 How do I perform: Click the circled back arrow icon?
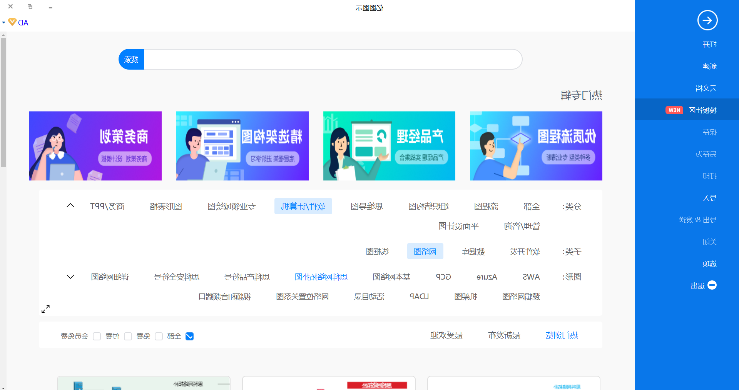[707, 20]
